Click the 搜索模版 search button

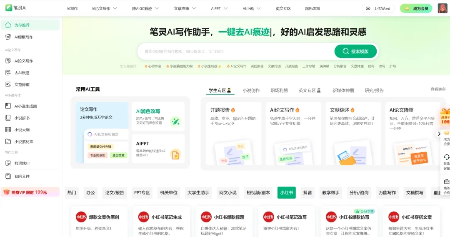coord(355,51)
